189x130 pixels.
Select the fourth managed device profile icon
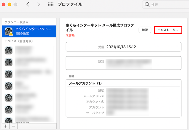[9, 86]
